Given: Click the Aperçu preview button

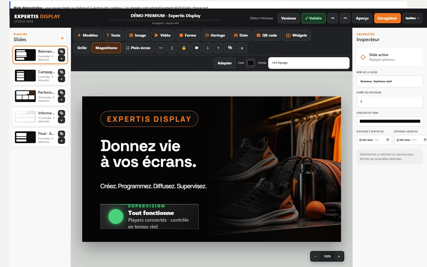Looking at the screenshot, I should click(x=362, y=18).
